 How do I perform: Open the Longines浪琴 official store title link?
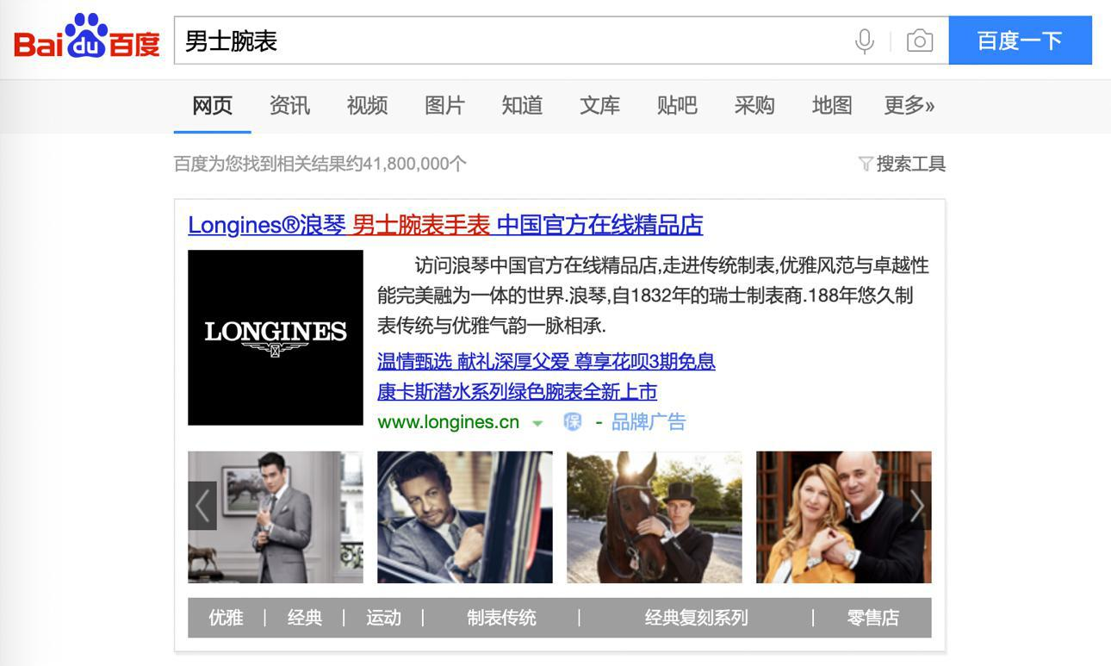[445, 225]
